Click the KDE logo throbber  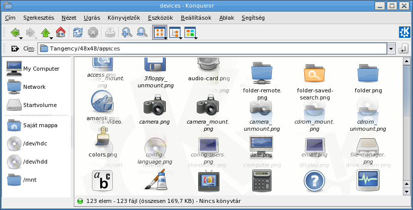coord(404,32)
